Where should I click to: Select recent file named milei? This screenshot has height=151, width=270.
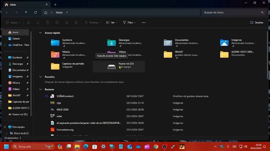point(59,116)
